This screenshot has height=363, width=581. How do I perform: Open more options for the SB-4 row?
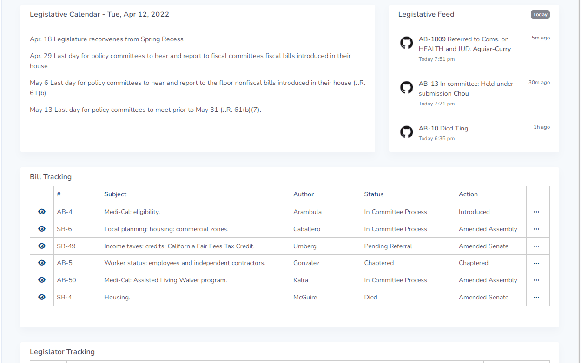[536, 297]
